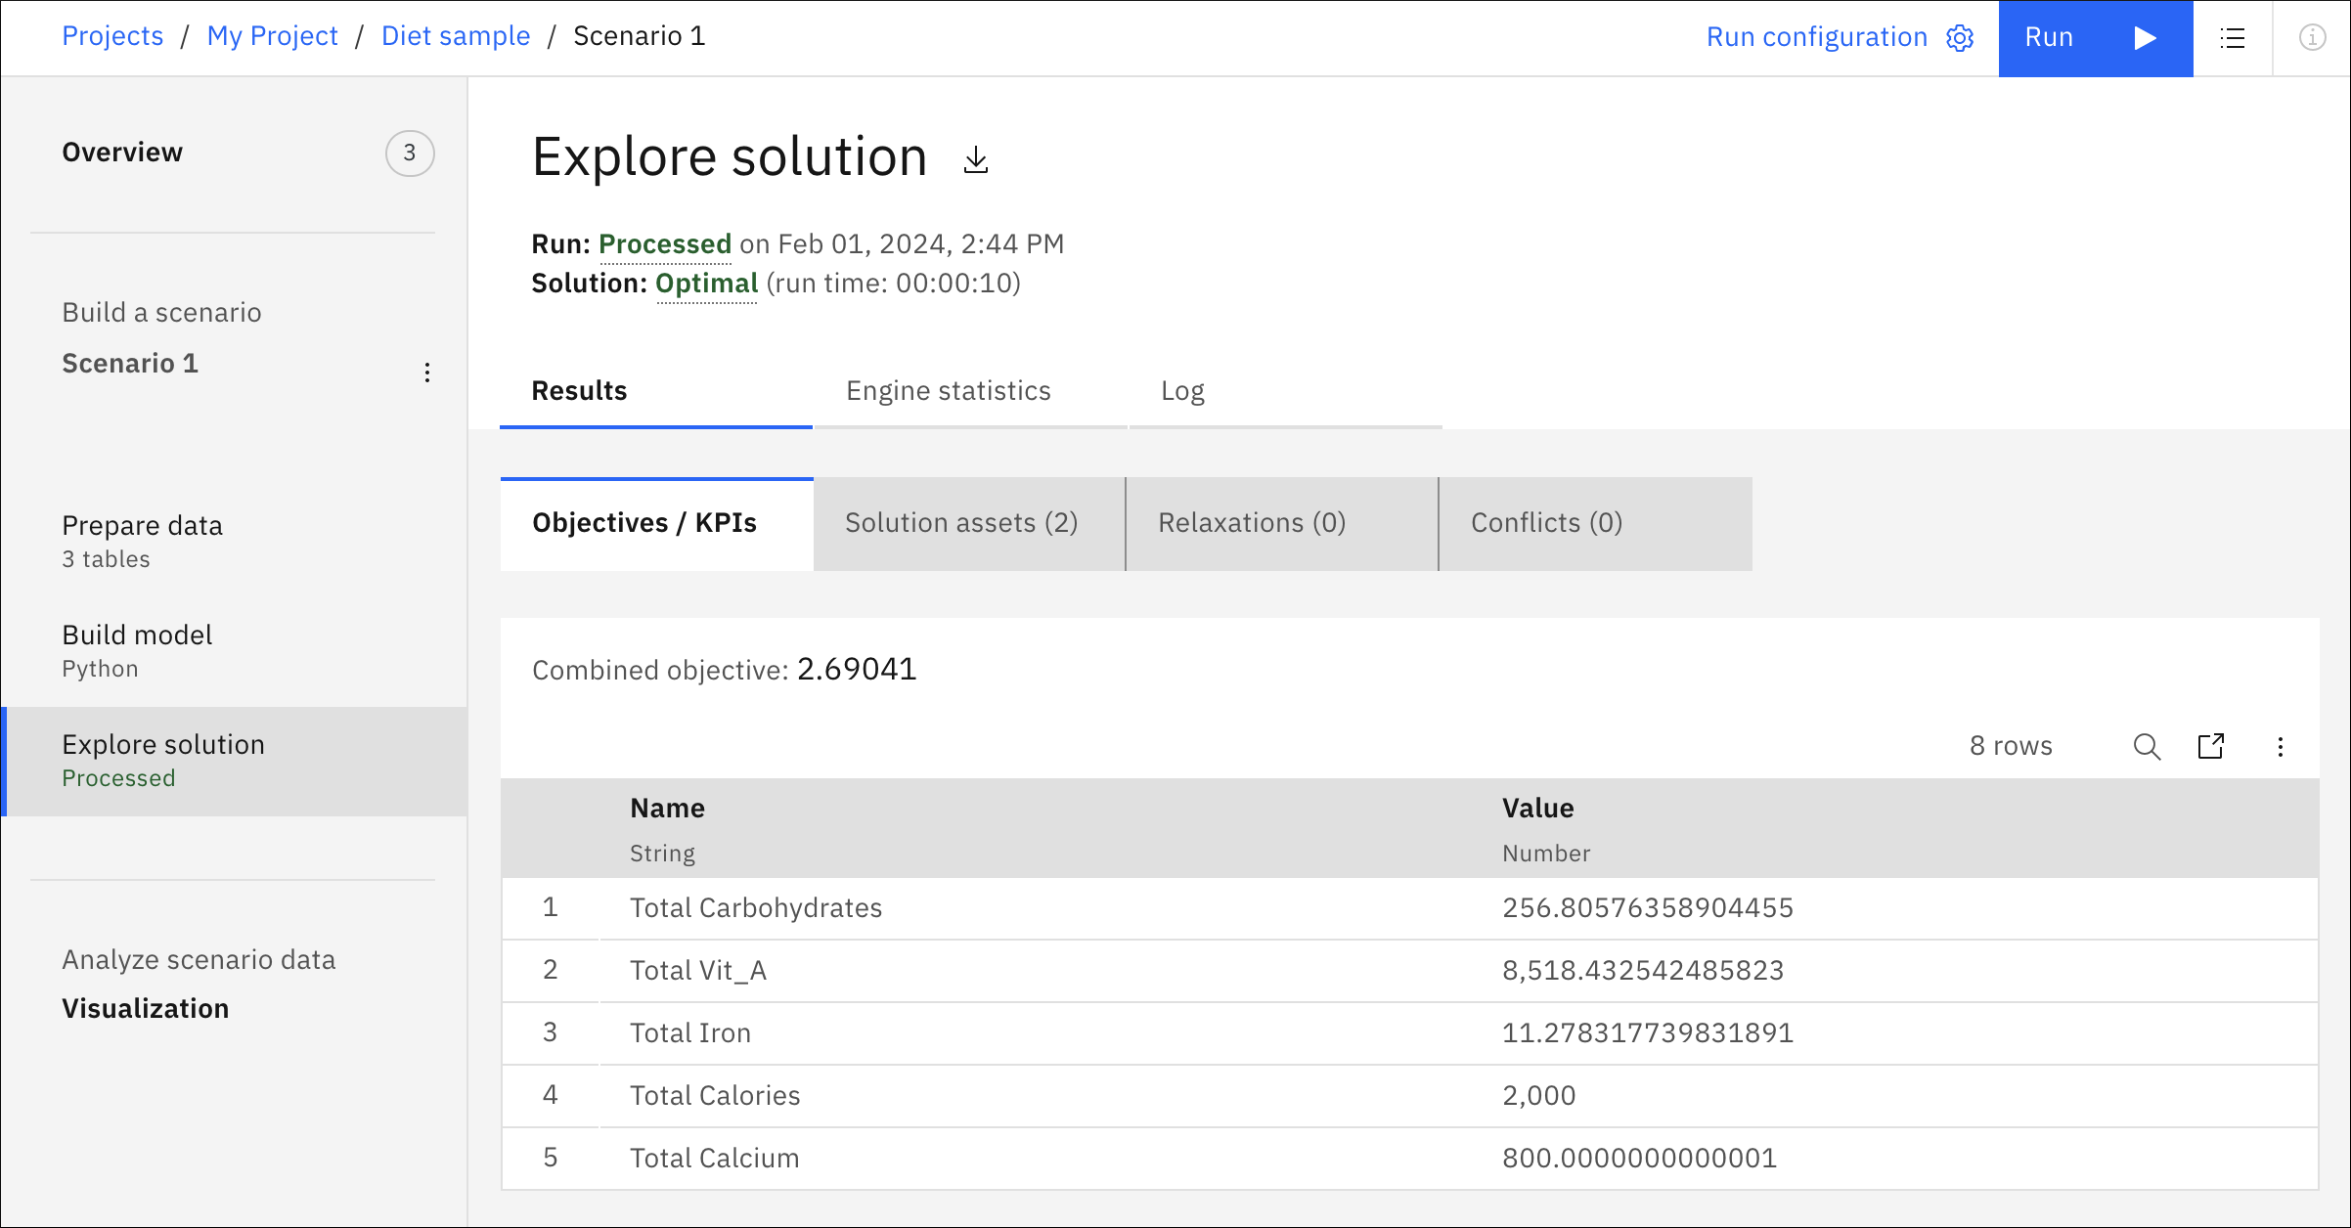Open the Relaxations (0) tab
The width and height of the screenshot is (2351, 1228).
[1282, 524]
